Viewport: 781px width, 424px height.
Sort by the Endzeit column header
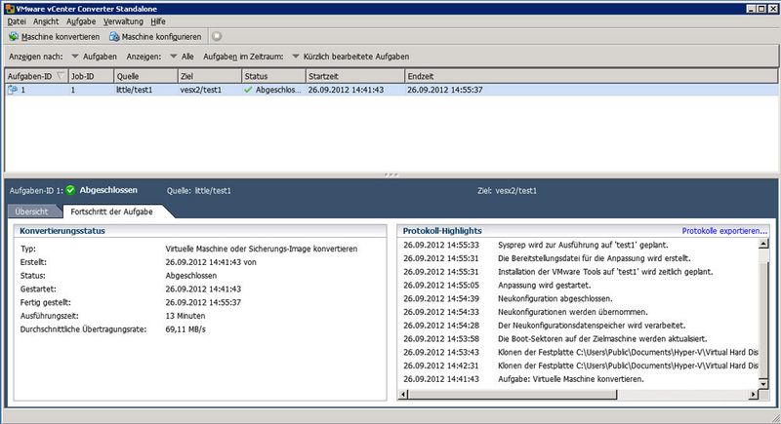(x=592, y=76)
